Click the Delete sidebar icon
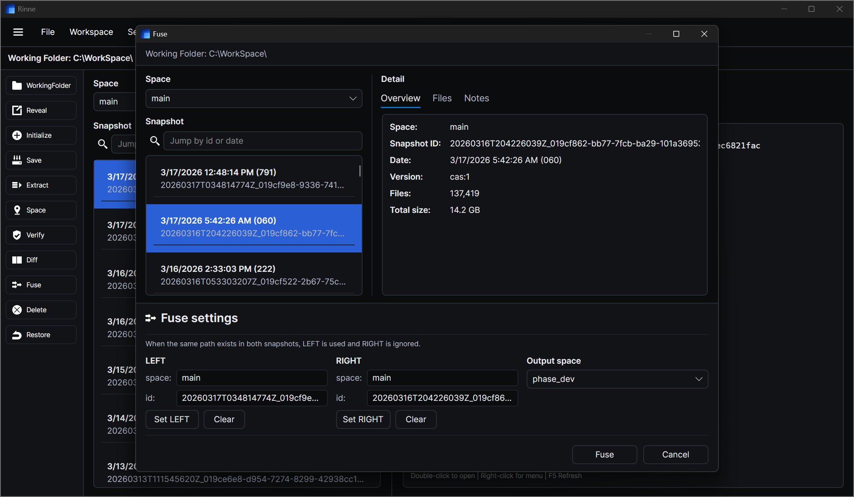The image size is (854, 497). tap(17, 310)
